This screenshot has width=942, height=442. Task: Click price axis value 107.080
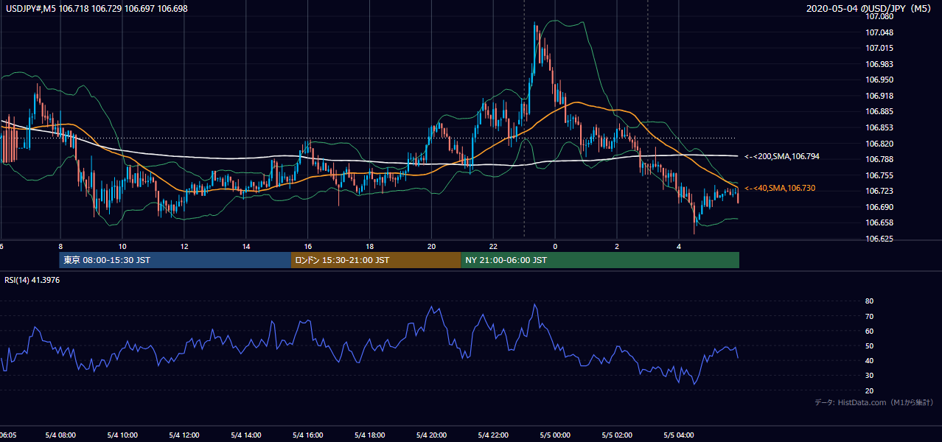pos(879,17)
